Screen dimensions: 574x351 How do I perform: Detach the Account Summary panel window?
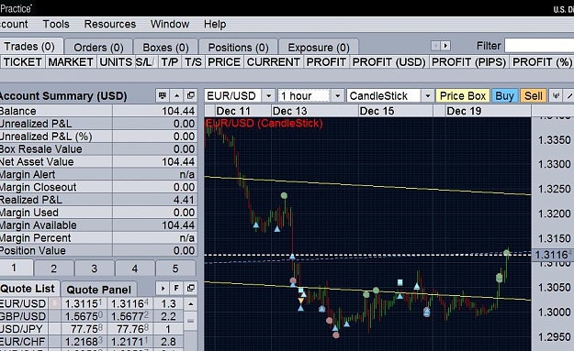coord(191,95)
